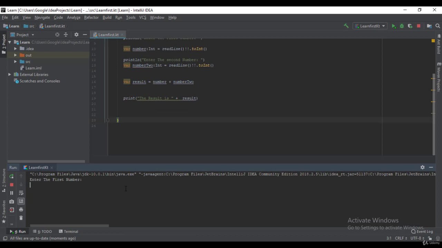Collapse the main function fold marker
Screen dimensions: 442x248
[108, 120]
